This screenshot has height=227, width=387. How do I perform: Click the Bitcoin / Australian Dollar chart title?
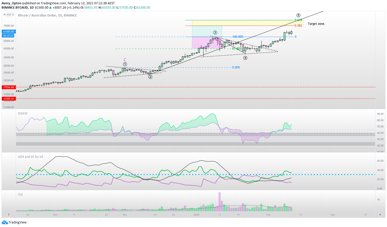point(47,15)
